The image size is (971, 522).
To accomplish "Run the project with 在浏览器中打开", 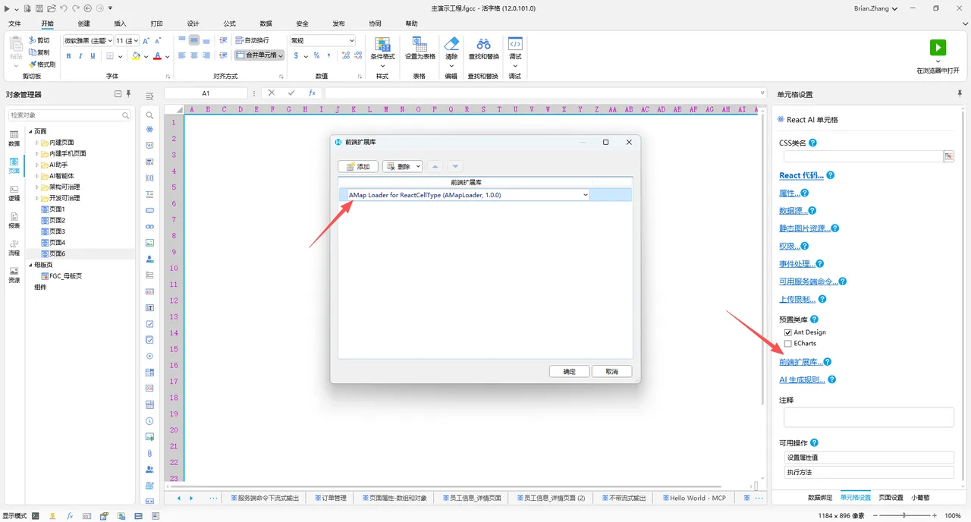I will point(938,55).
